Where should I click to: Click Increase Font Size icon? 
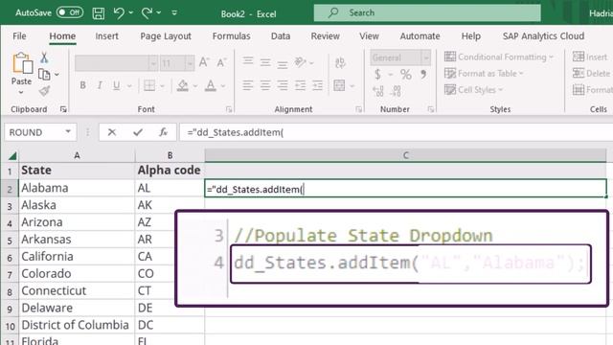[x=204, y=62]
